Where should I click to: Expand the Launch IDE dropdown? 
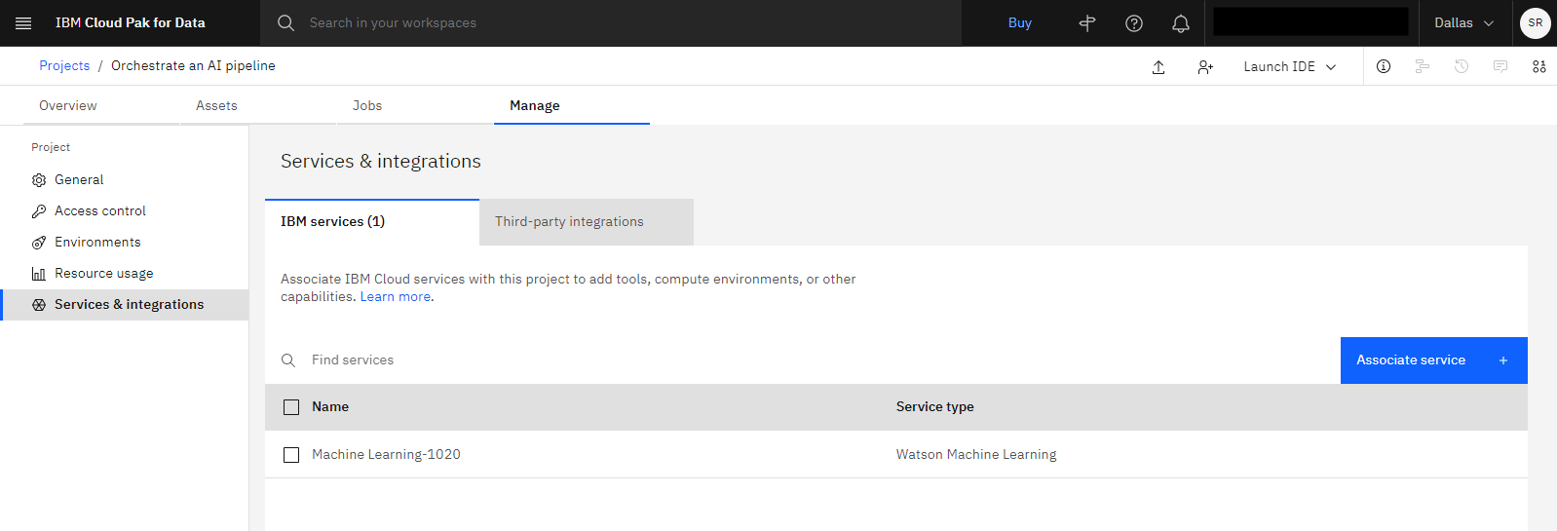click(1289, 66)
